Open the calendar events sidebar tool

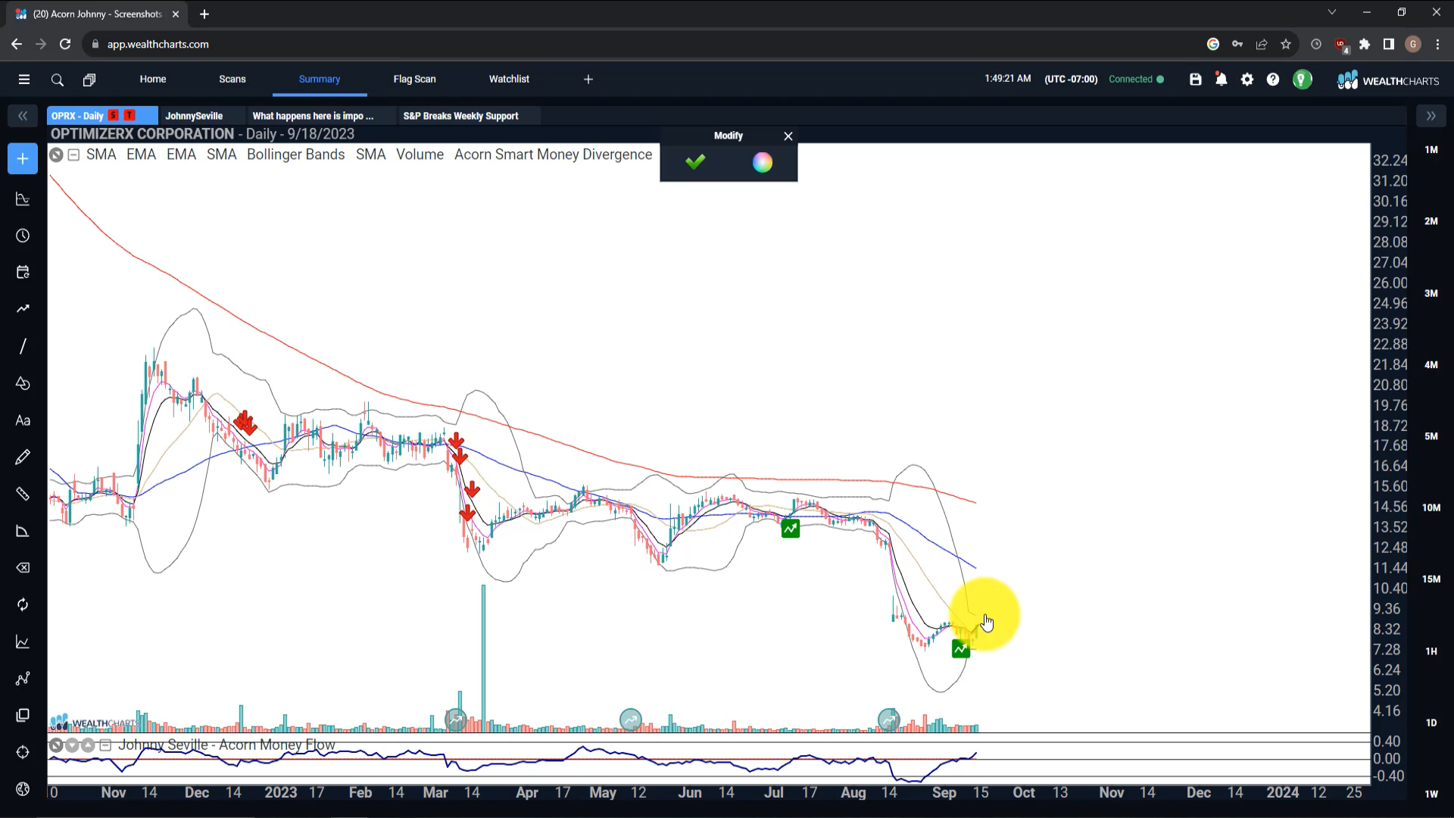(23, 273)
